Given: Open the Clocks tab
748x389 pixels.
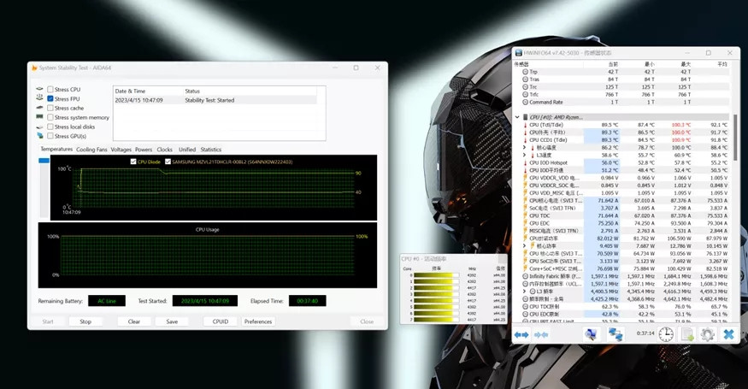Looking at the screenshot, I should pos(165,150).
